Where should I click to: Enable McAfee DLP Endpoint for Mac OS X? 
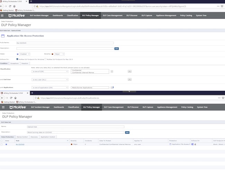45,59
